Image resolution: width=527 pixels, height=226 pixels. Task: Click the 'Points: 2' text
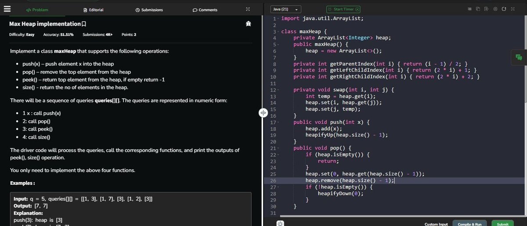[x=129, y=34]
